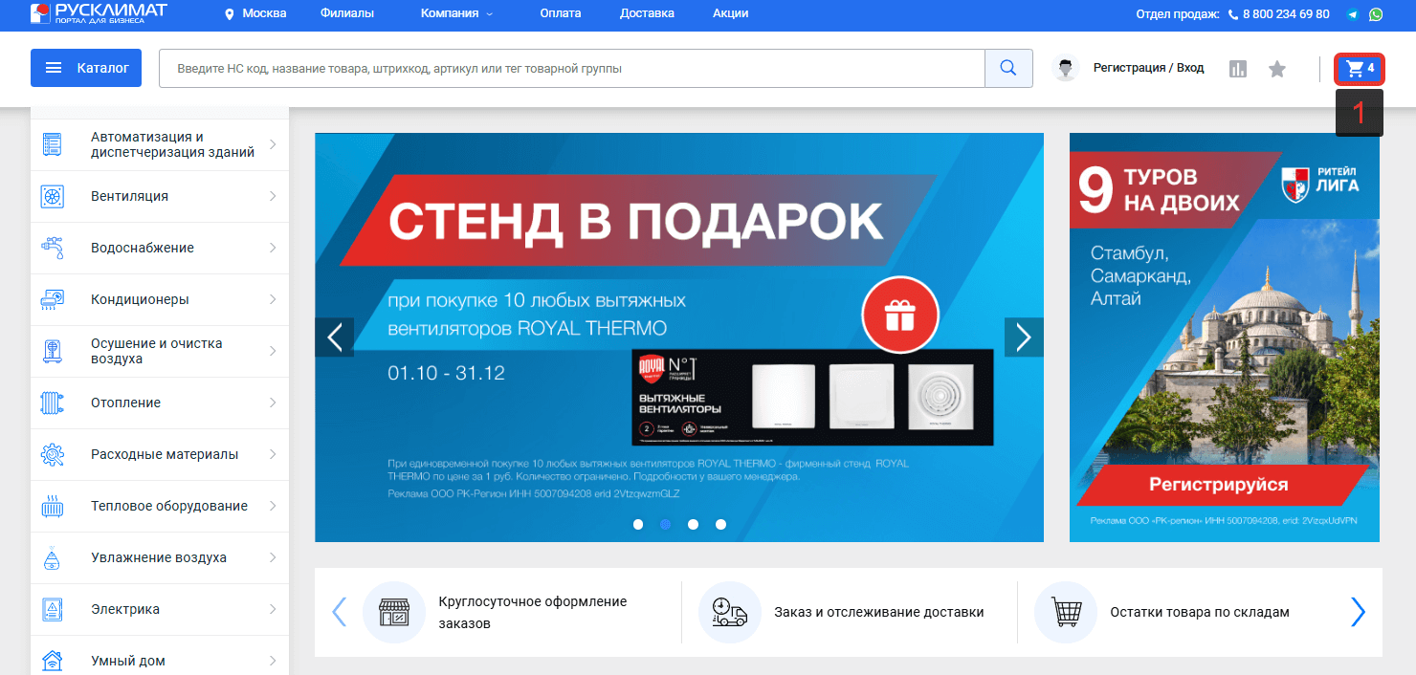The width and height of the screenshot is (1416, 675).
Task: Open the Доставка menu item
Action: point(647,13)
